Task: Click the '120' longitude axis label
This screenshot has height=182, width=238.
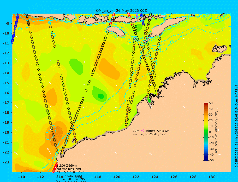Action: [117, 177]
